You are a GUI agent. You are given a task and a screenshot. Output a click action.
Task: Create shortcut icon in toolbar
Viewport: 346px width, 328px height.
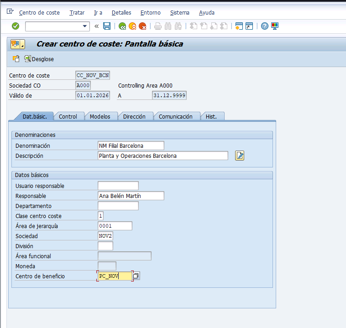[x=249, y=26]
